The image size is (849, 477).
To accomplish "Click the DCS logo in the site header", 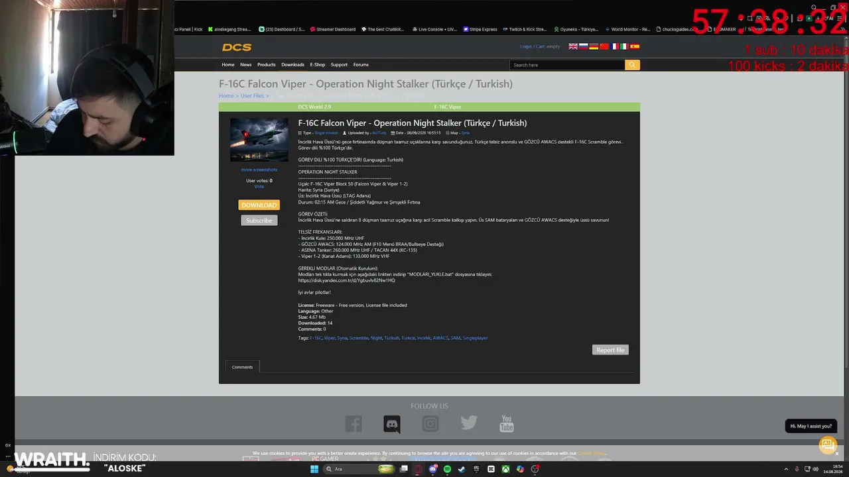I will pyautogui.click(x=237, y=47).
